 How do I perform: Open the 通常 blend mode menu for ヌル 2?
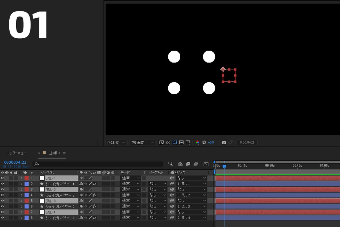130,189
